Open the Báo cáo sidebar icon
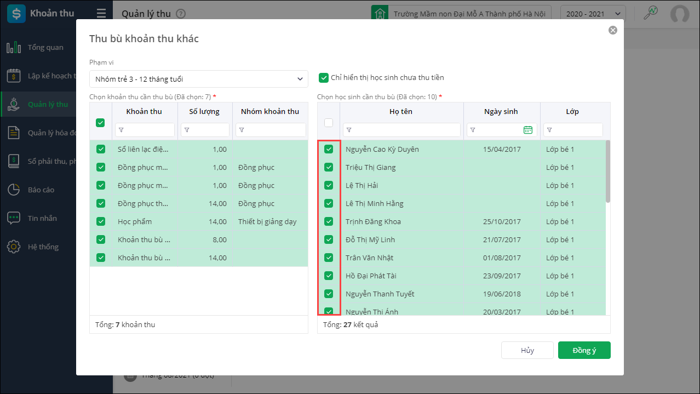This screenshot has height=394, width=700. 14,190
